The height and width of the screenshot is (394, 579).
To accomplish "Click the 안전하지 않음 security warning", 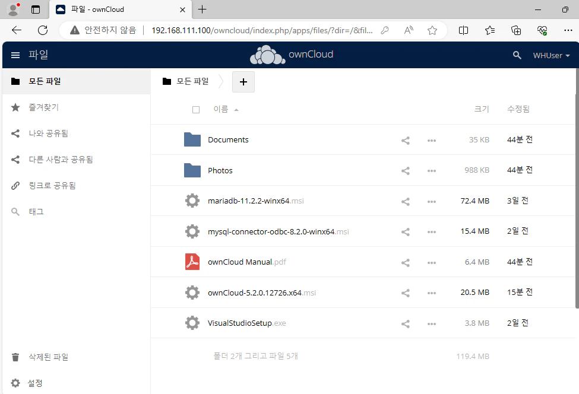I will coord(103,30).
